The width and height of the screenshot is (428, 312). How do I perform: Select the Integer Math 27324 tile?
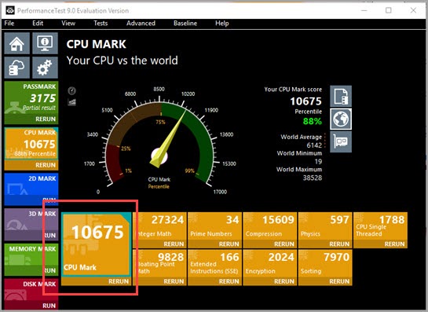click(x=160, y=226)
